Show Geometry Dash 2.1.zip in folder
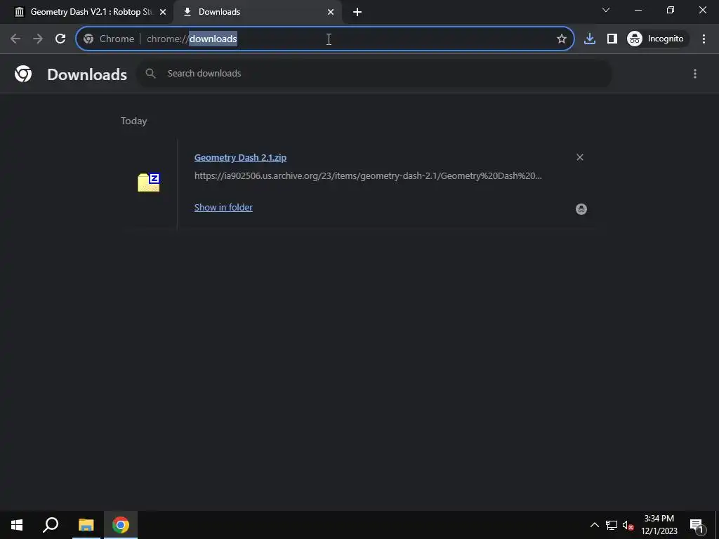 point(223,208)
